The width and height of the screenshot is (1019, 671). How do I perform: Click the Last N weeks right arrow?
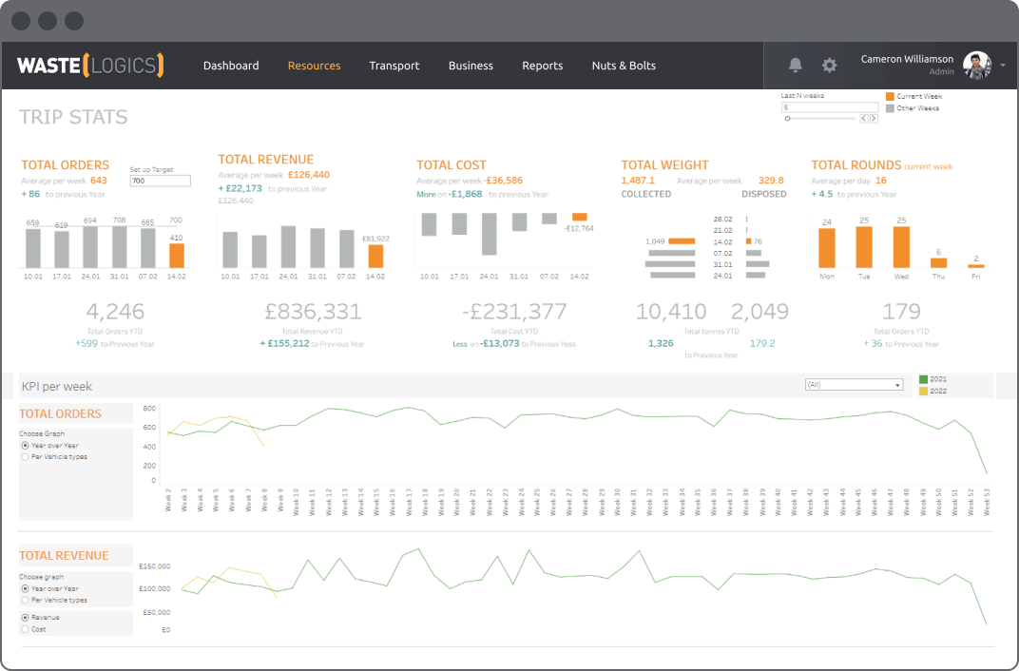(x=874, y=118)
